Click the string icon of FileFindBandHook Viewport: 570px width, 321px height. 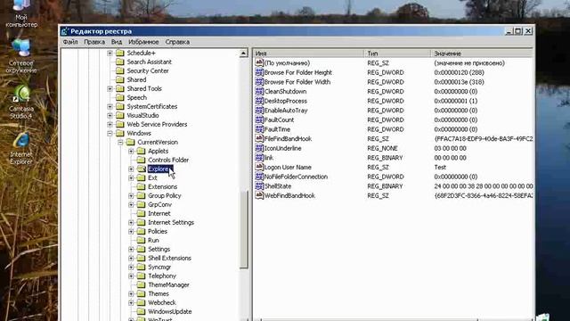click(259, 138)
